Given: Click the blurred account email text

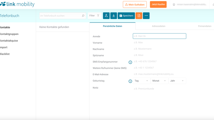Looking at the screenshot, I should tap(192, 4).
